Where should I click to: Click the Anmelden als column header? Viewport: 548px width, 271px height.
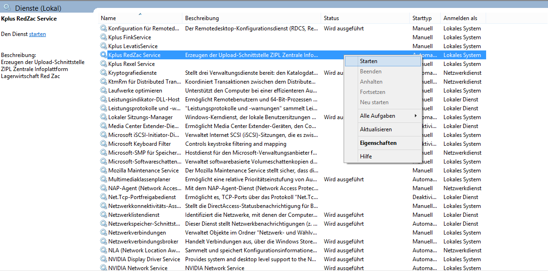click(x=460, y=18)
